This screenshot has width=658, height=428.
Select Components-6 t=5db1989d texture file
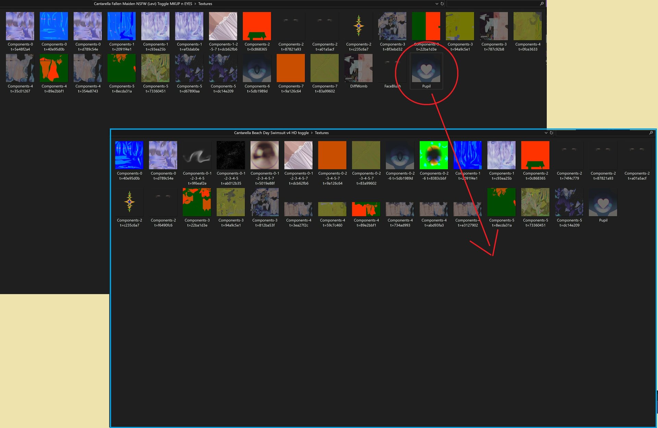pos(257,74)
